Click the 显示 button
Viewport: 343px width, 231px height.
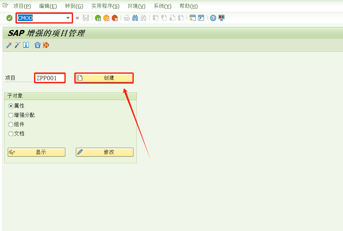click(x=37, y=152)
